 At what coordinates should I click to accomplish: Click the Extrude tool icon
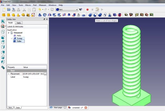[40, 15]
